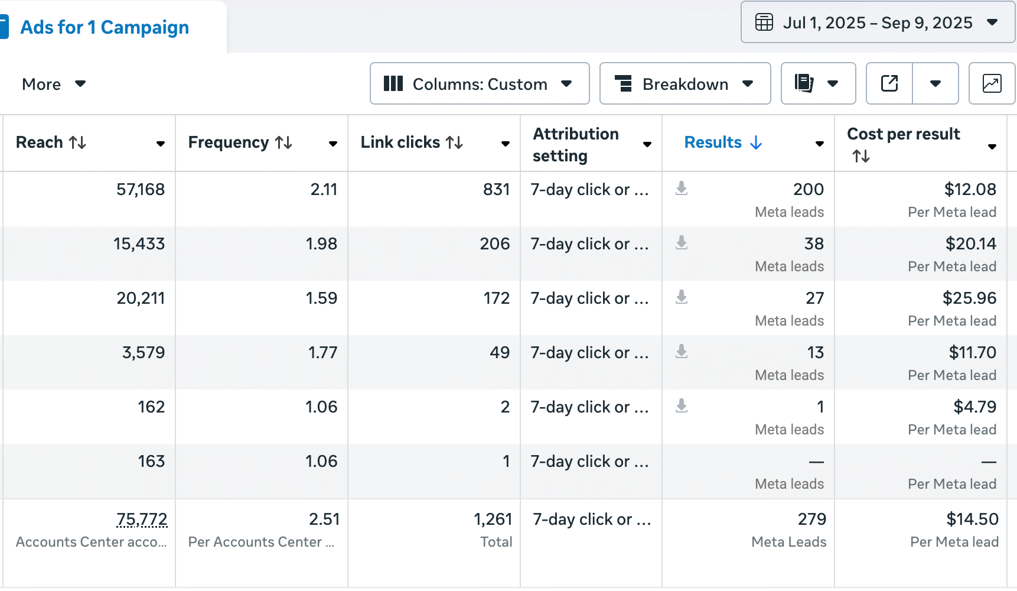Open the charts view icon button
The width and height of the screenshot is (1017, 591).
click(992, 83)
